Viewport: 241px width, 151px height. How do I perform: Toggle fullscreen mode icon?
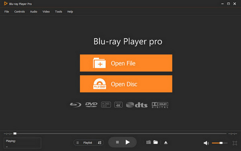[x=235, y=143]
